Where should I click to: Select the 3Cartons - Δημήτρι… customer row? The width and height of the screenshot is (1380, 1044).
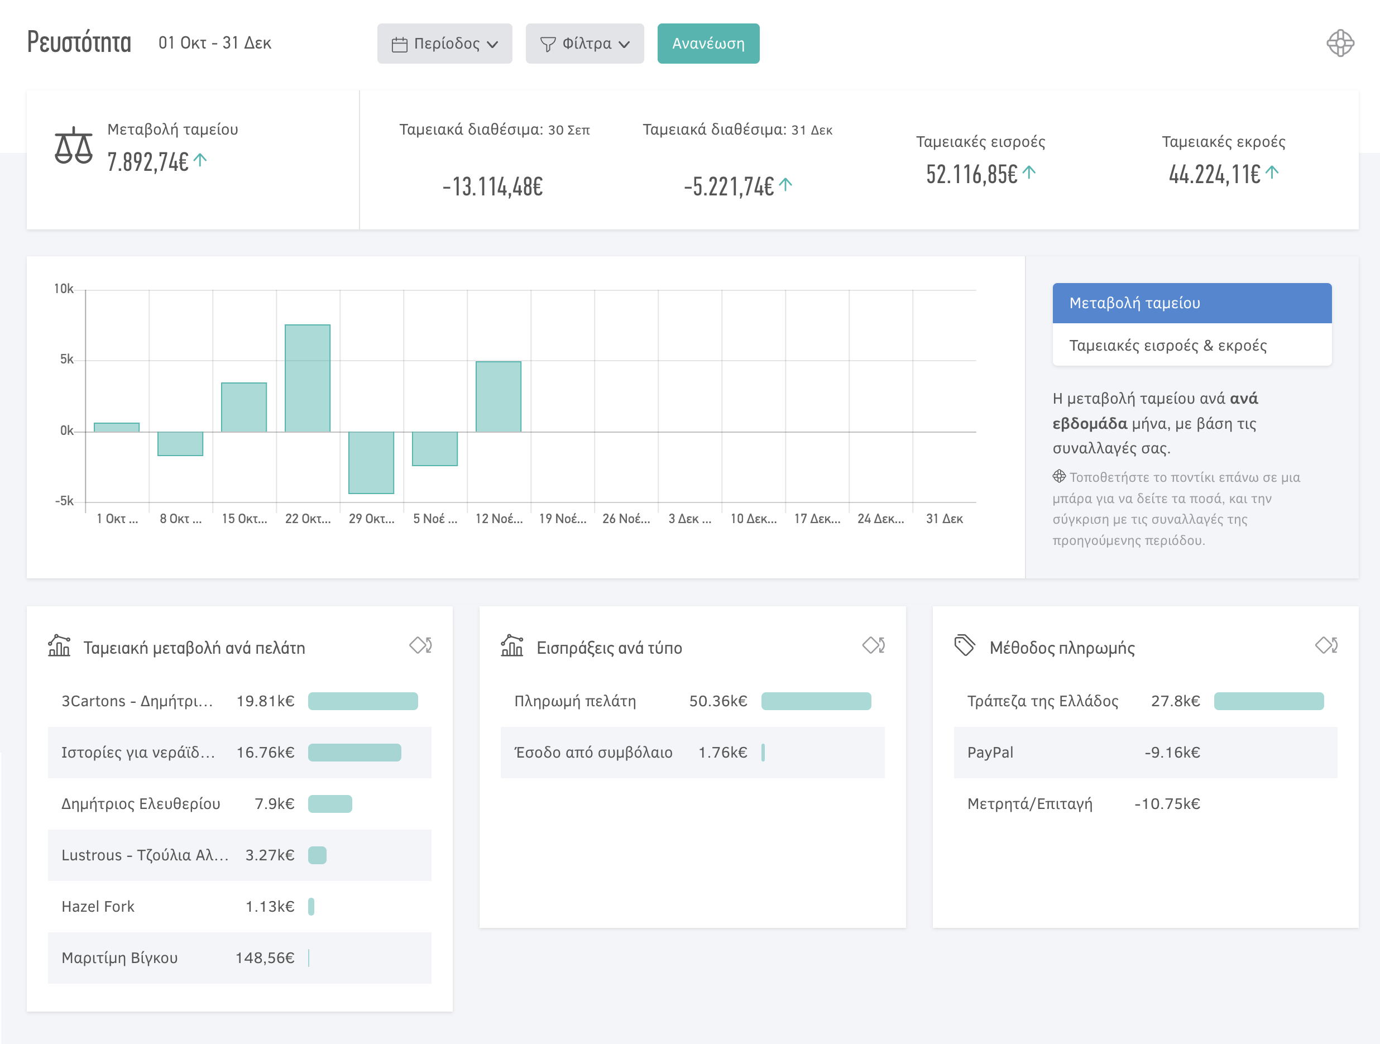click(239, 701)
